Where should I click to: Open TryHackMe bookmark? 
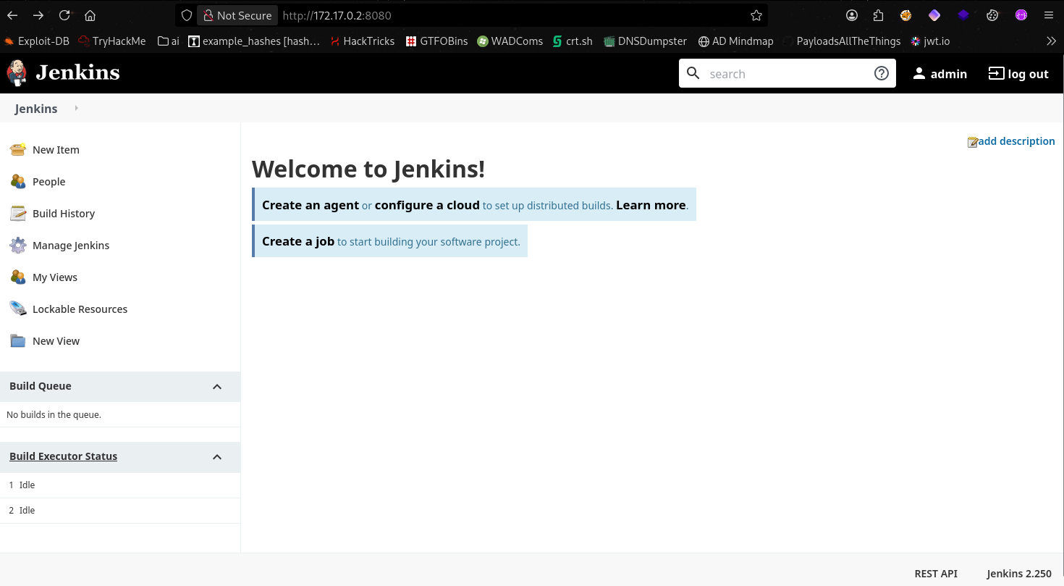click(x=112, y=41)
